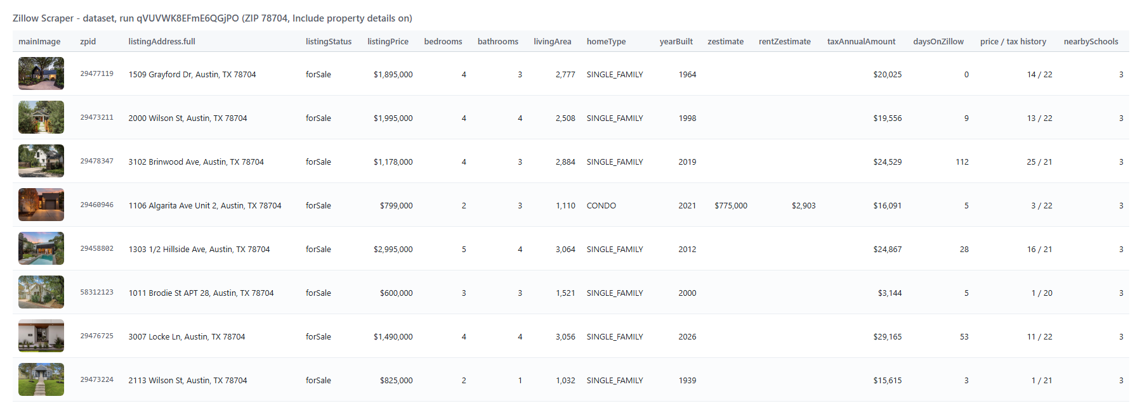The height and width of the screenshot is (413, 1142).
Task: Click address 2000 Wilson St, Austin, TX 78704
Action: 188,118
